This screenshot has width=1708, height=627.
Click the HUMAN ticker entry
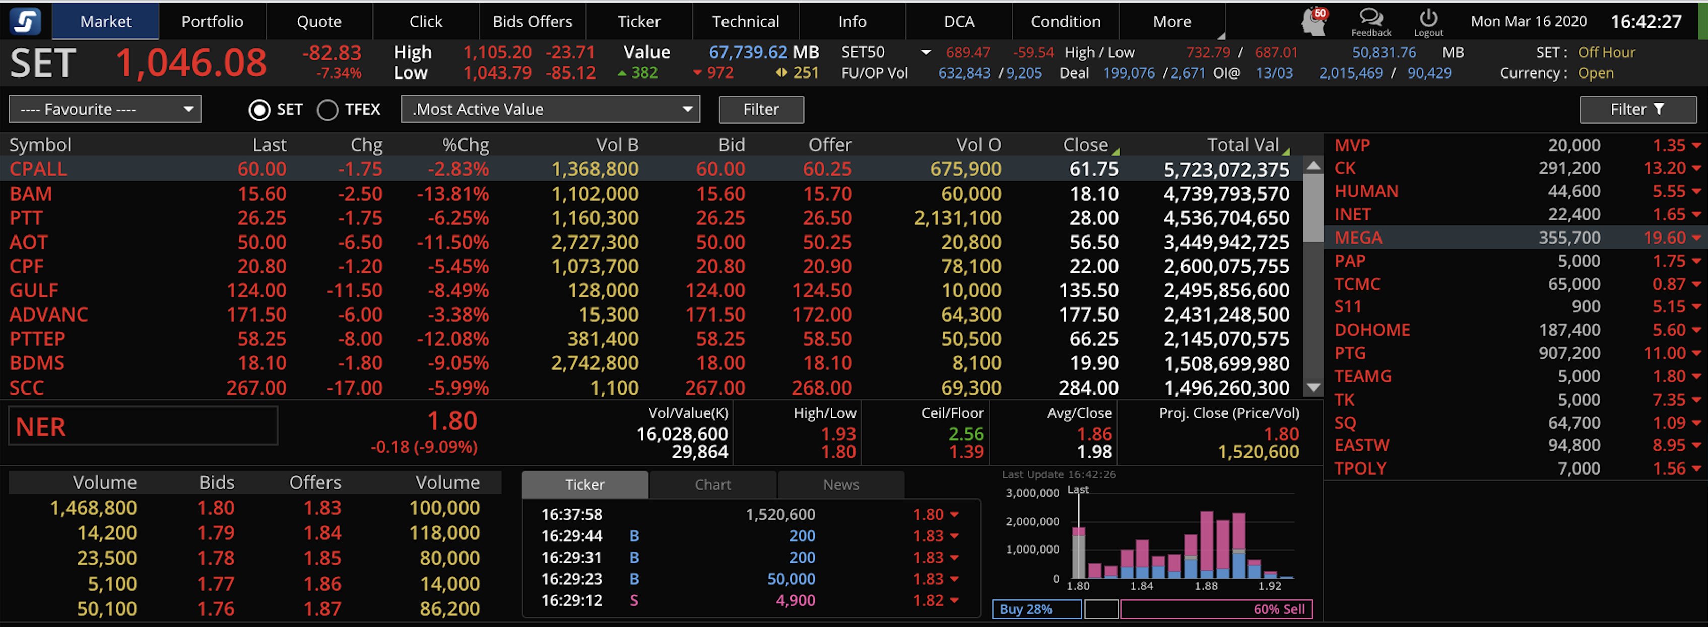(1366, 191)
